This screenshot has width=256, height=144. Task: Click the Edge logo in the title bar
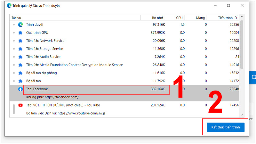[x=9, y=5]
